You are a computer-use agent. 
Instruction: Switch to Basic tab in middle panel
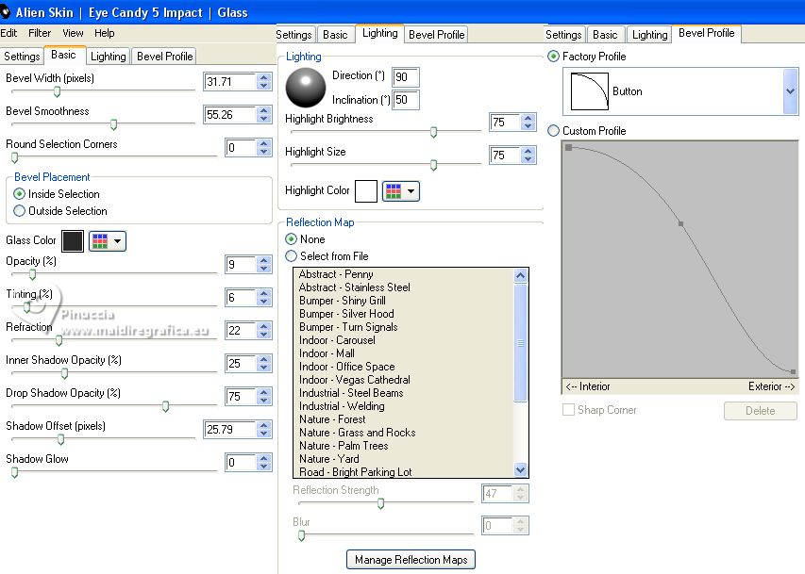[335, 35]
